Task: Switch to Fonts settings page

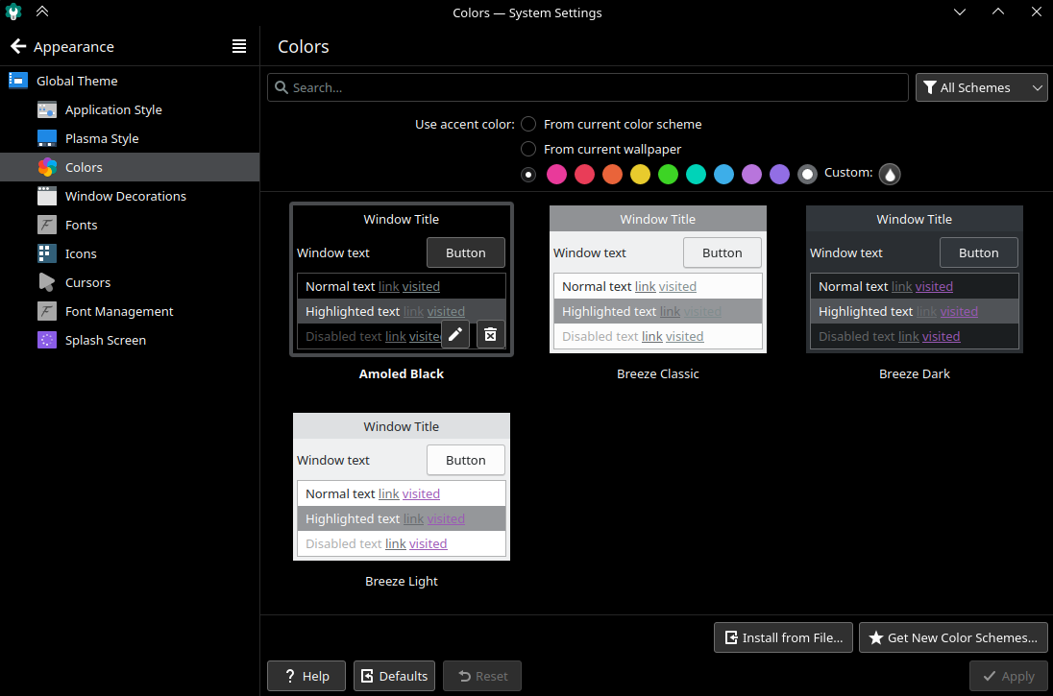Action: (x=130, y=225)
